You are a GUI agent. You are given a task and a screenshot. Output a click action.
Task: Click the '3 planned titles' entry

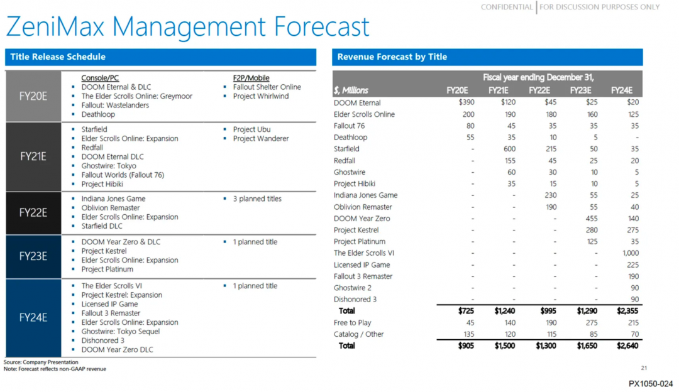point(257,199)
